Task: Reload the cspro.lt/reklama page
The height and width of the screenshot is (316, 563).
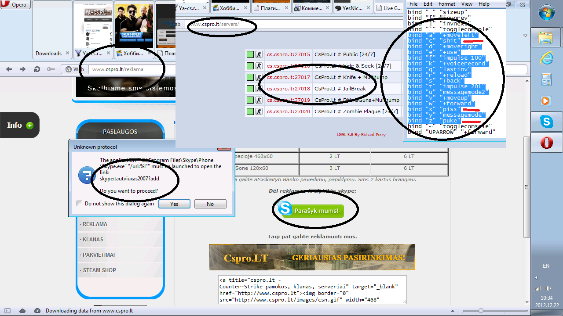Action: pyautogui.click(x=37, y=69)
